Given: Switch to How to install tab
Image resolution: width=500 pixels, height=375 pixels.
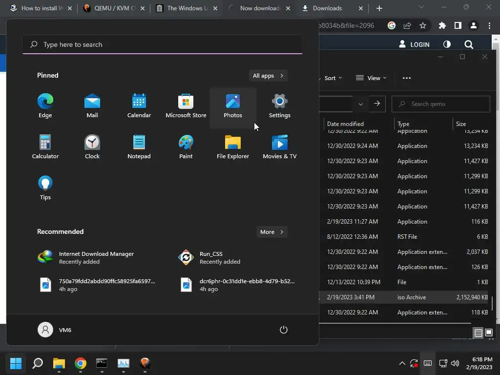Looking at the screenshot, I should (41, 8).
